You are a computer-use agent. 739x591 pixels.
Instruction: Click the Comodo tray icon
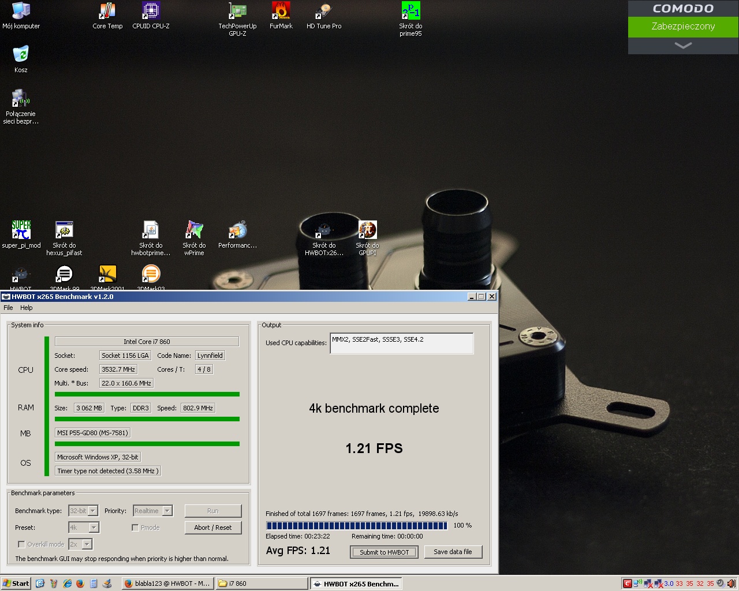point(627,583)
